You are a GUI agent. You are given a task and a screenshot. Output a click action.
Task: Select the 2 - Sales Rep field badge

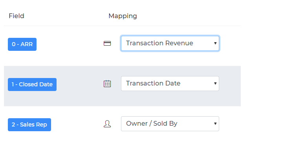pyautogui.click(x=29, y=125)
